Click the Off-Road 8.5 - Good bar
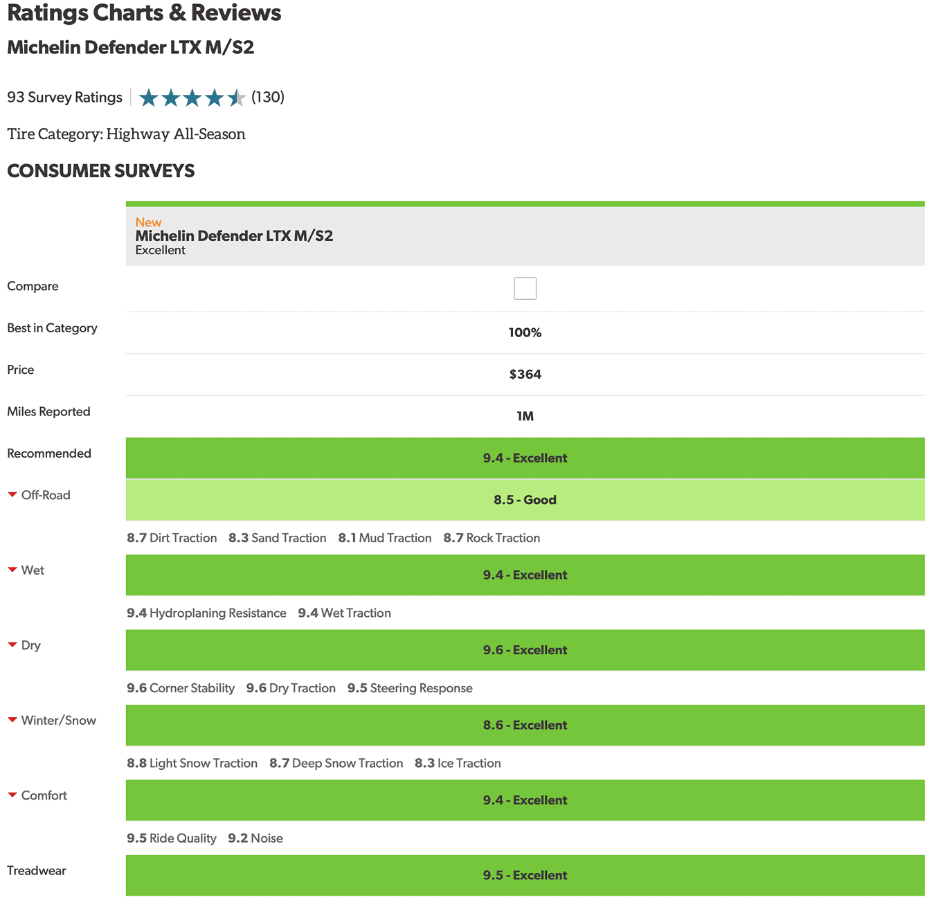This screenshot has width=929, height=900. click(525, 500)
